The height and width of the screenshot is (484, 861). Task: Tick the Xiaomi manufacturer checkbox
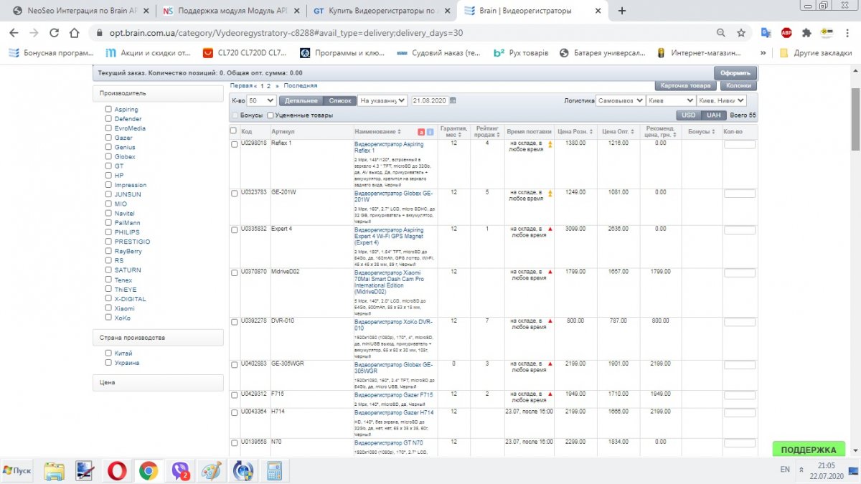tap(108, 308)
